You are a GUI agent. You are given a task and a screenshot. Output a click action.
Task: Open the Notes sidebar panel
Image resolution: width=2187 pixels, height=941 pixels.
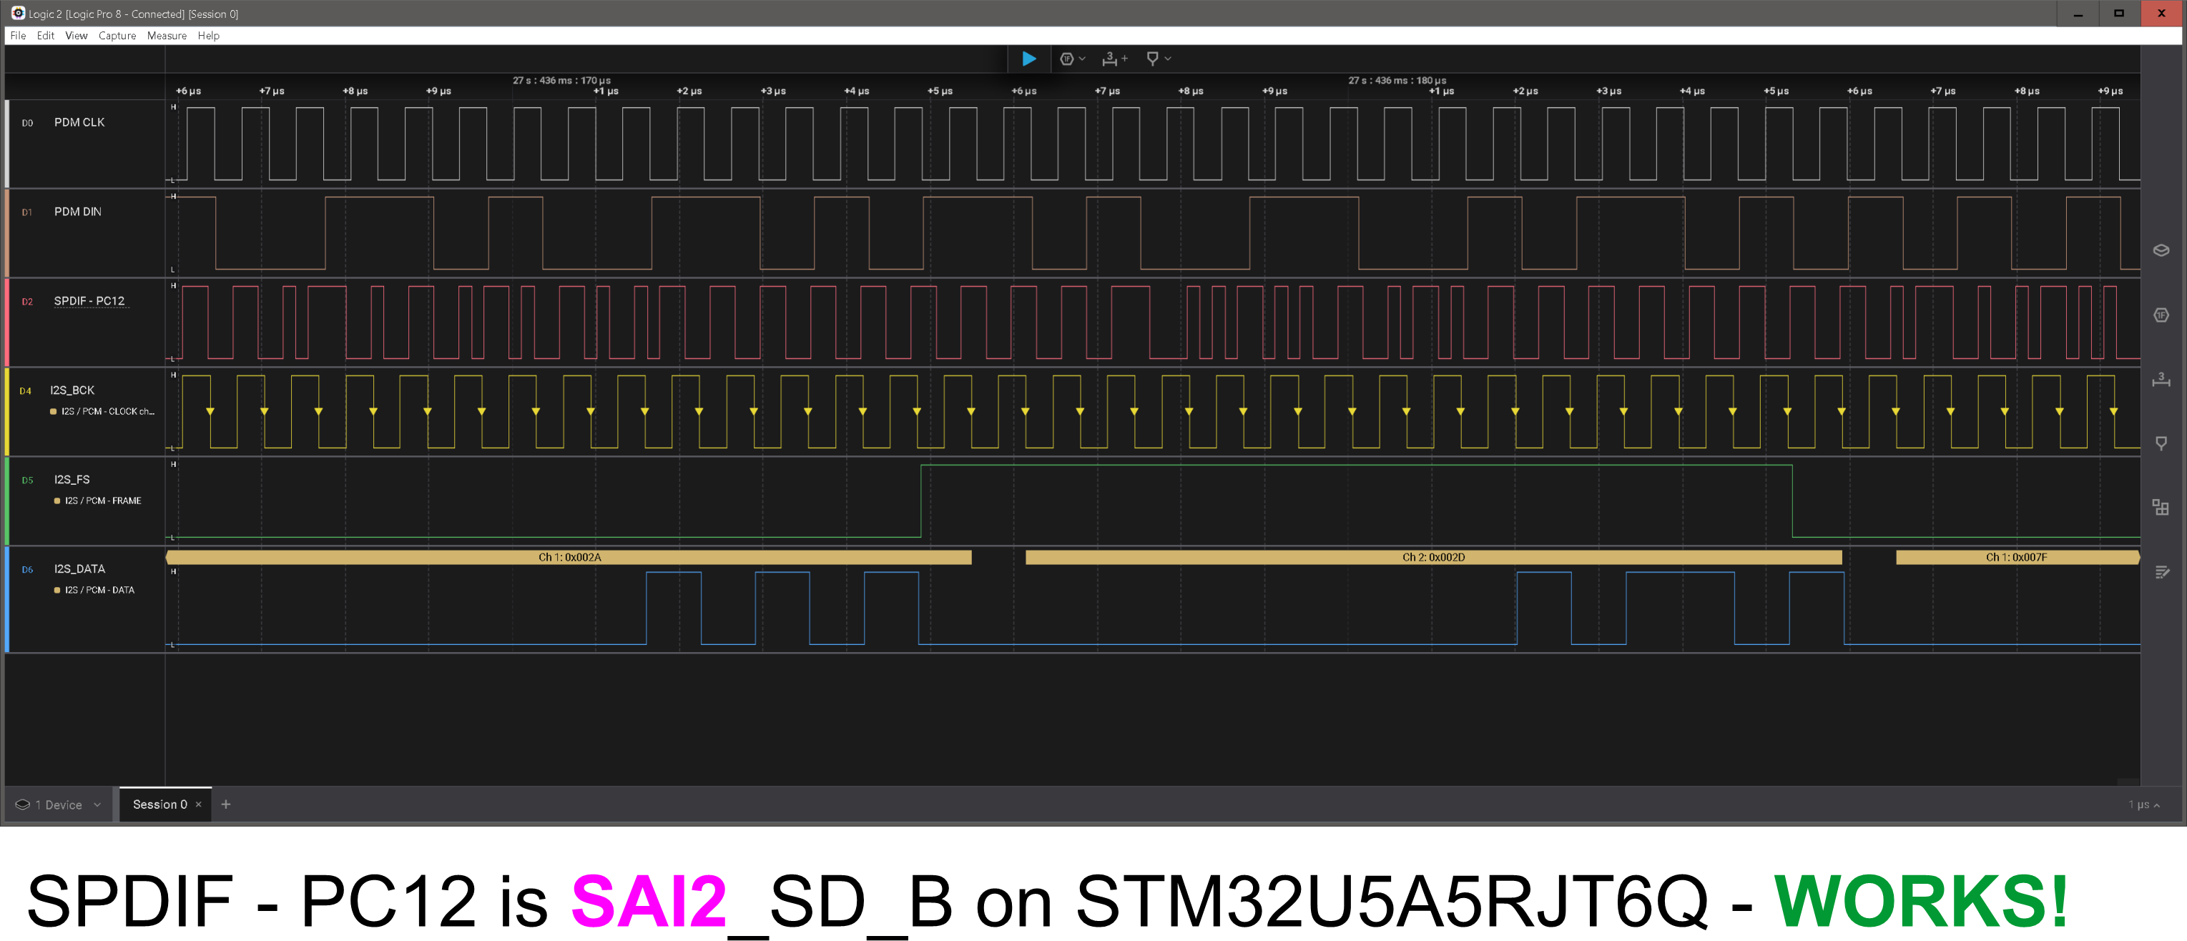pos(2161,573)
